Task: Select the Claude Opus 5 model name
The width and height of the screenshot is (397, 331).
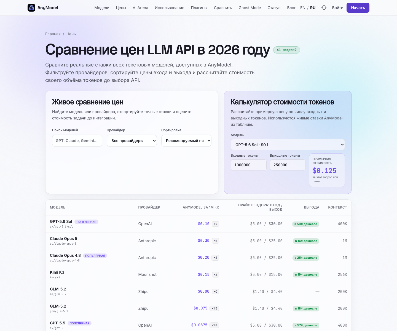Action: pos(63,239)
